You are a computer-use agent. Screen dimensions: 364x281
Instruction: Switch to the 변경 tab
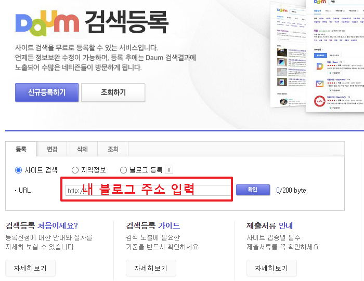tap(52, 149)
